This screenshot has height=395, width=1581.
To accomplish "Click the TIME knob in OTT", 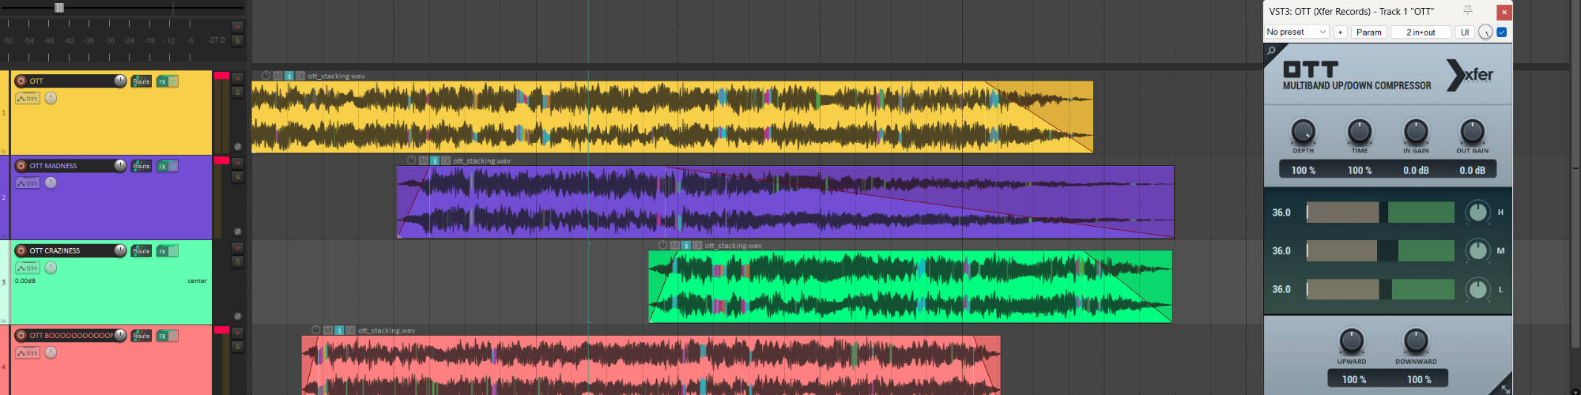I will click(1360, 131).
